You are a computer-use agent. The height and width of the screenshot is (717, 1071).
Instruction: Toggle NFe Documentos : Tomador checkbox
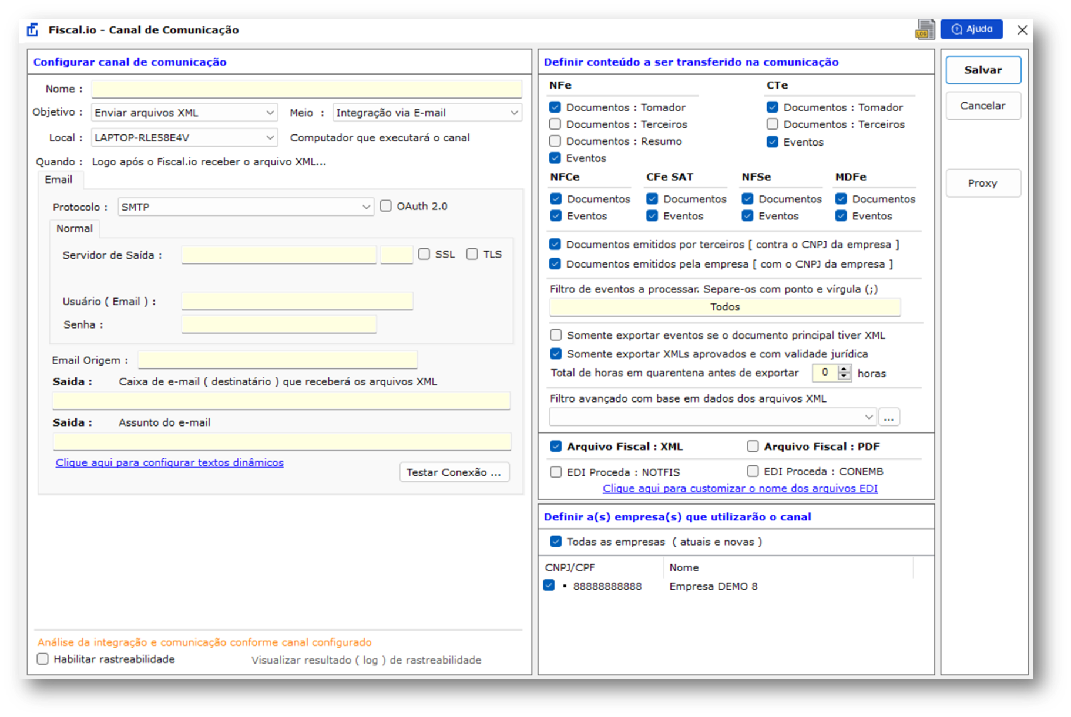[555, 107]
